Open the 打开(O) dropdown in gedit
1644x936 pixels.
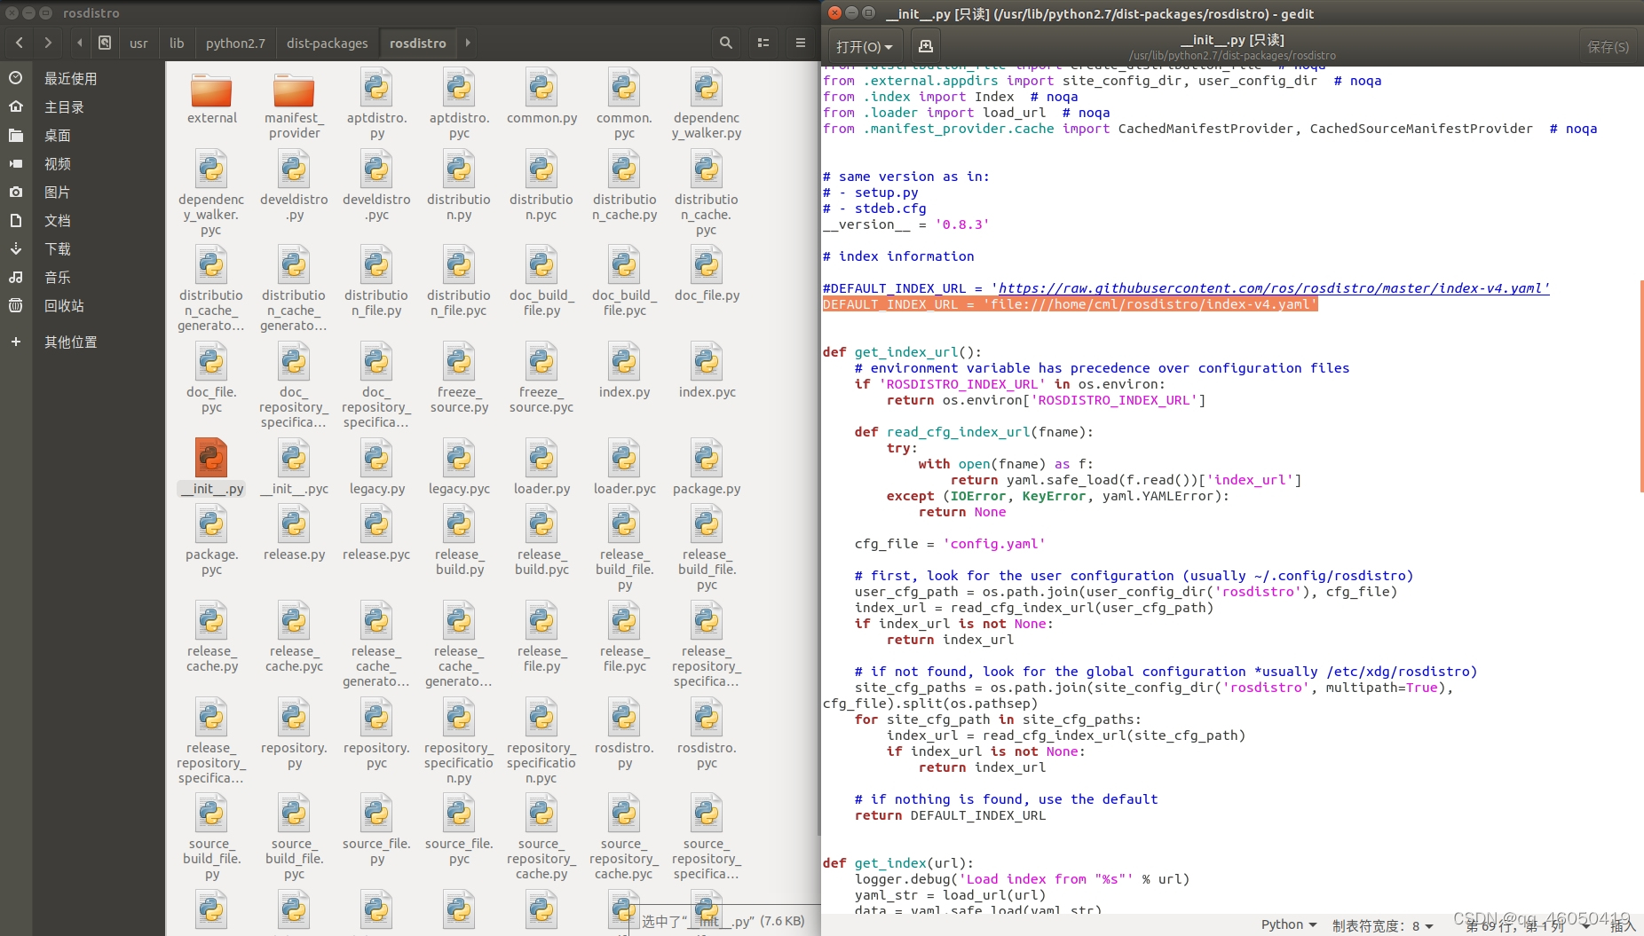(864, 46)
